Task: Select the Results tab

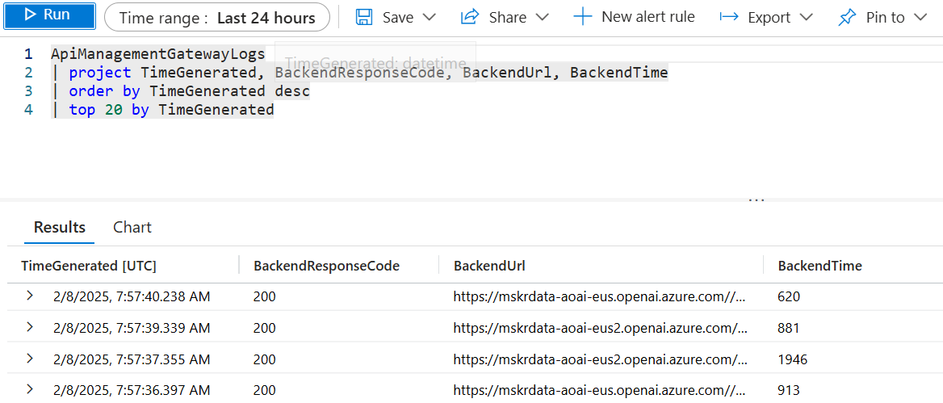Action: pyautogui.click(x=60, y=227)
